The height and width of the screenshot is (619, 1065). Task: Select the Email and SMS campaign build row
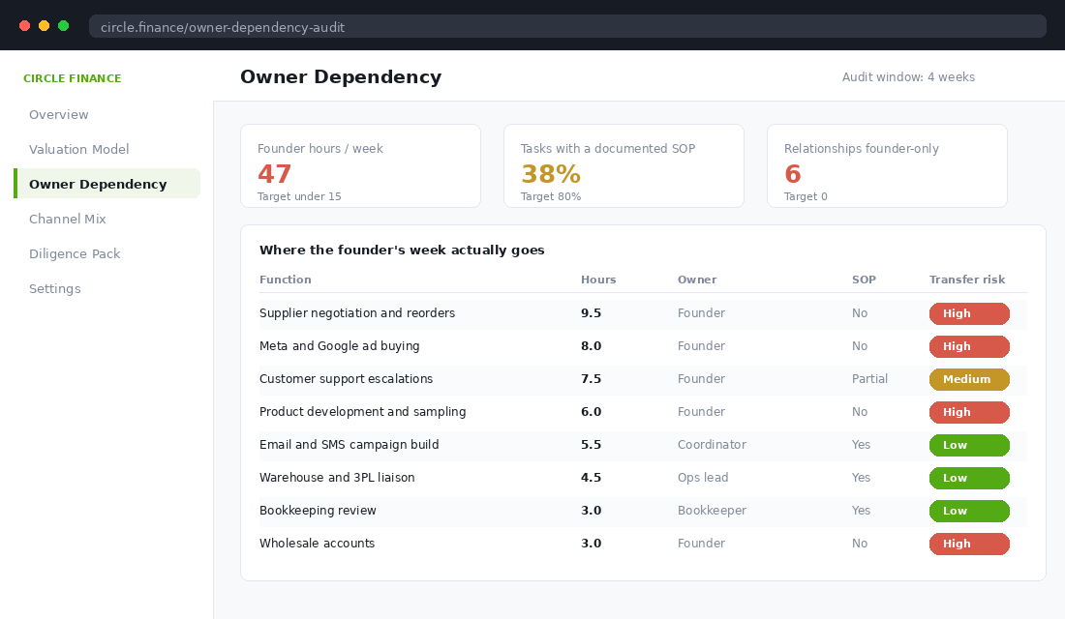(x=643, y=445)
